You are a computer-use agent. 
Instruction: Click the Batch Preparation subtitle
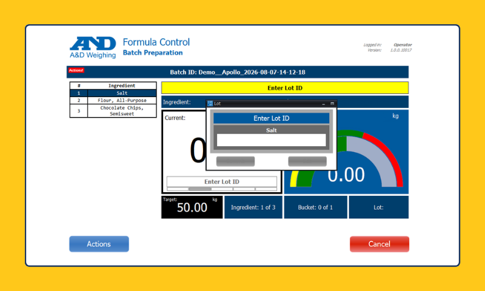coord(153,53)
